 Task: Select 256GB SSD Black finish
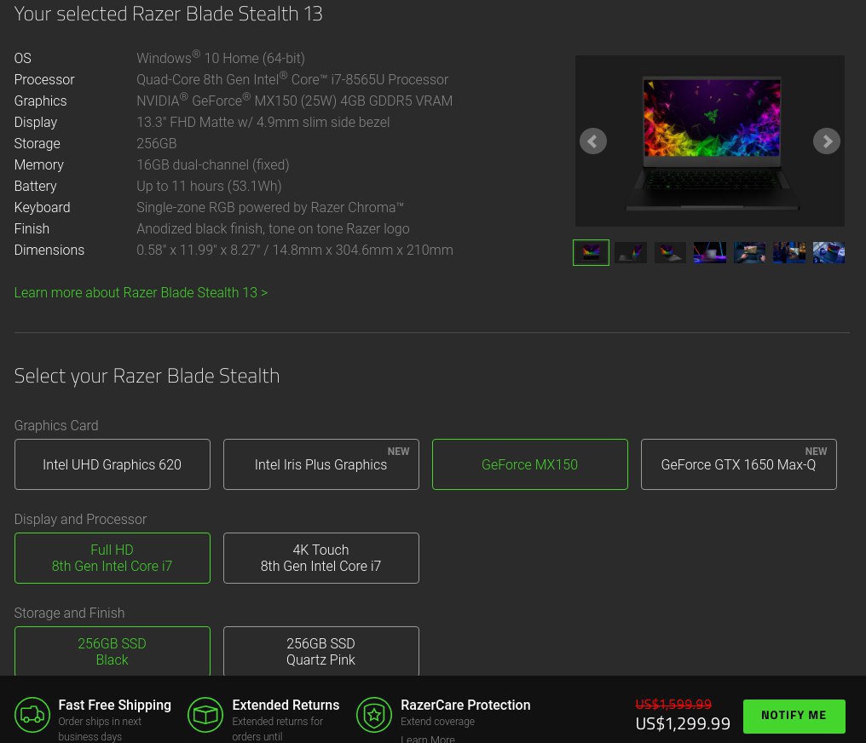[113, 651]
